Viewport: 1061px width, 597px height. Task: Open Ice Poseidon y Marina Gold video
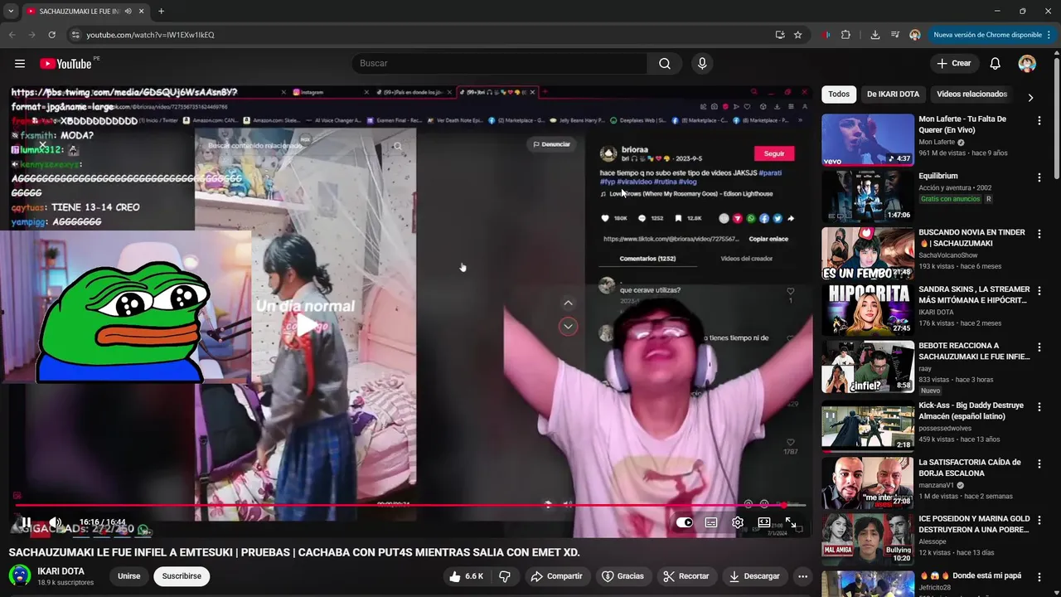(x=974, y=524)
